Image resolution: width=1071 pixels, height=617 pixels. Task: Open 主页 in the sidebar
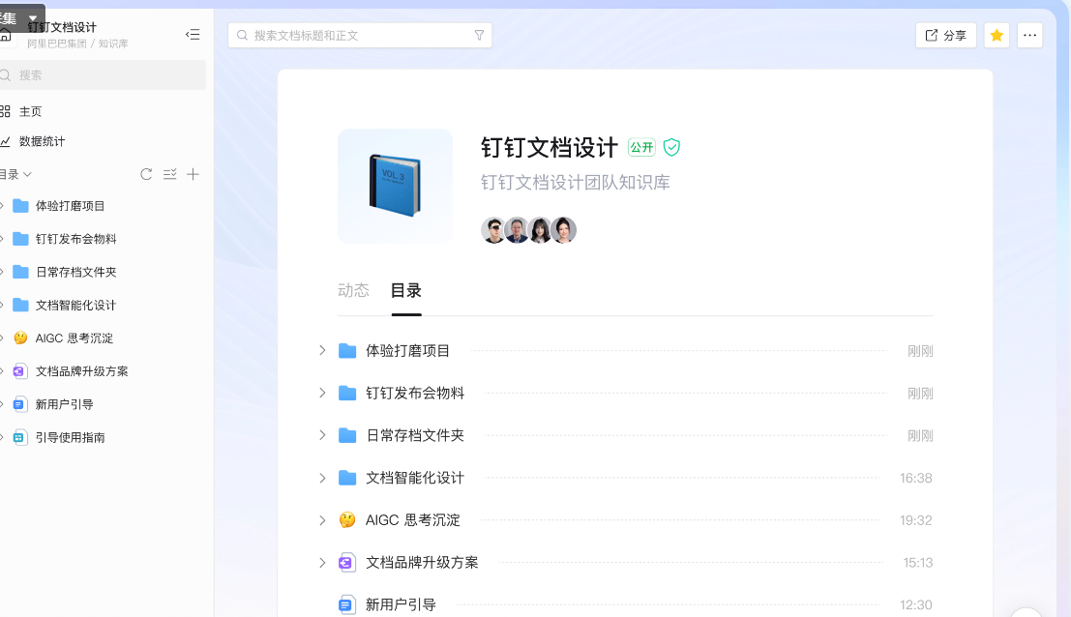pyautogui.click(x=30, y=111)
